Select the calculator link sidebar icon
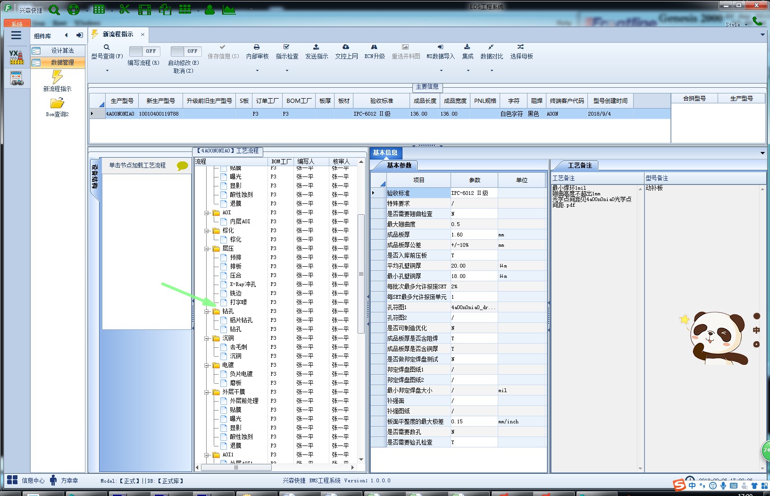 [x=17, y=78]
